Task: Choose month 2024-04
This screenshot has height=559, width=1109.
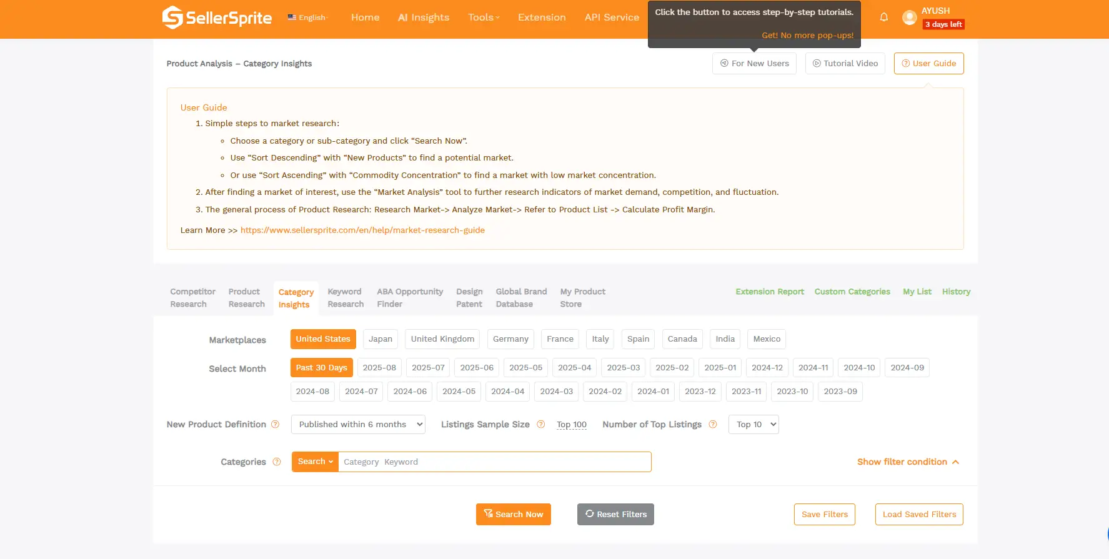Action: click(507, 392)
